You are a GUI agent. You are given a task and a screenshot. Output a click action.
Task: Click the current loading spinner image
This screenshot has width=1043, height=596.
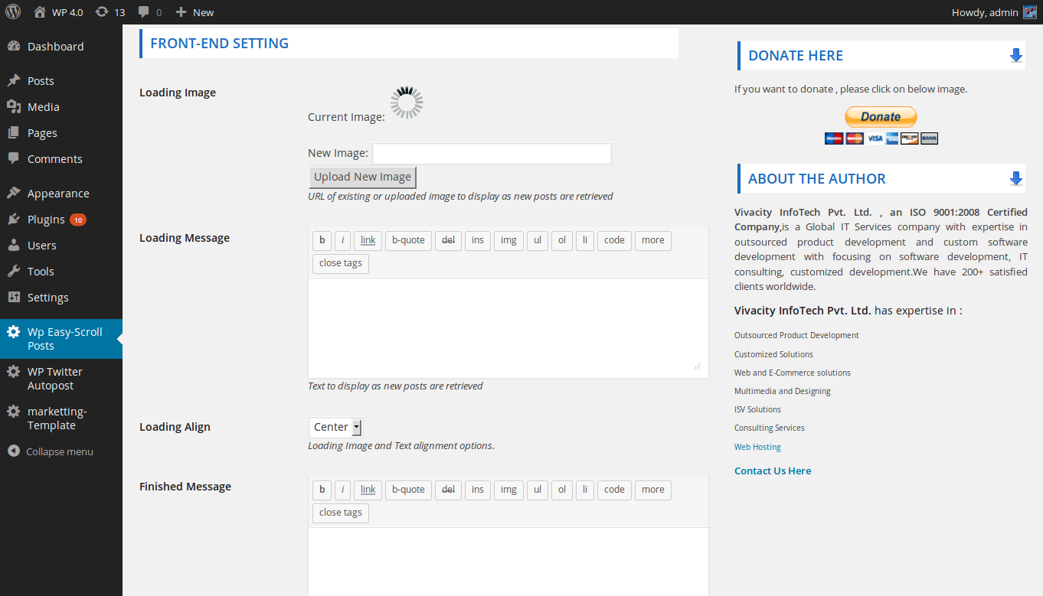coord(407,103)
